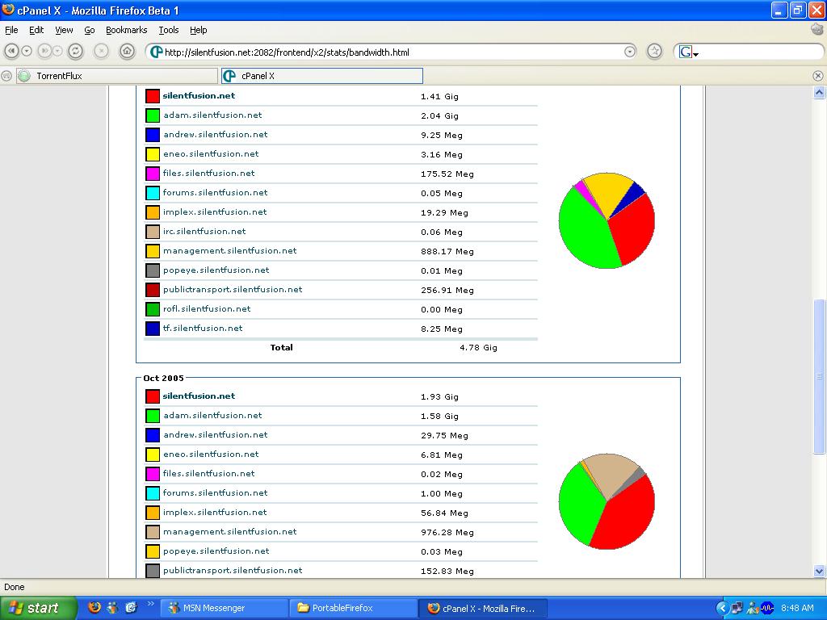Click the TorrentFlux tab favicon
This screenshot has height=620, width=827.
click(x=24, y=76)
